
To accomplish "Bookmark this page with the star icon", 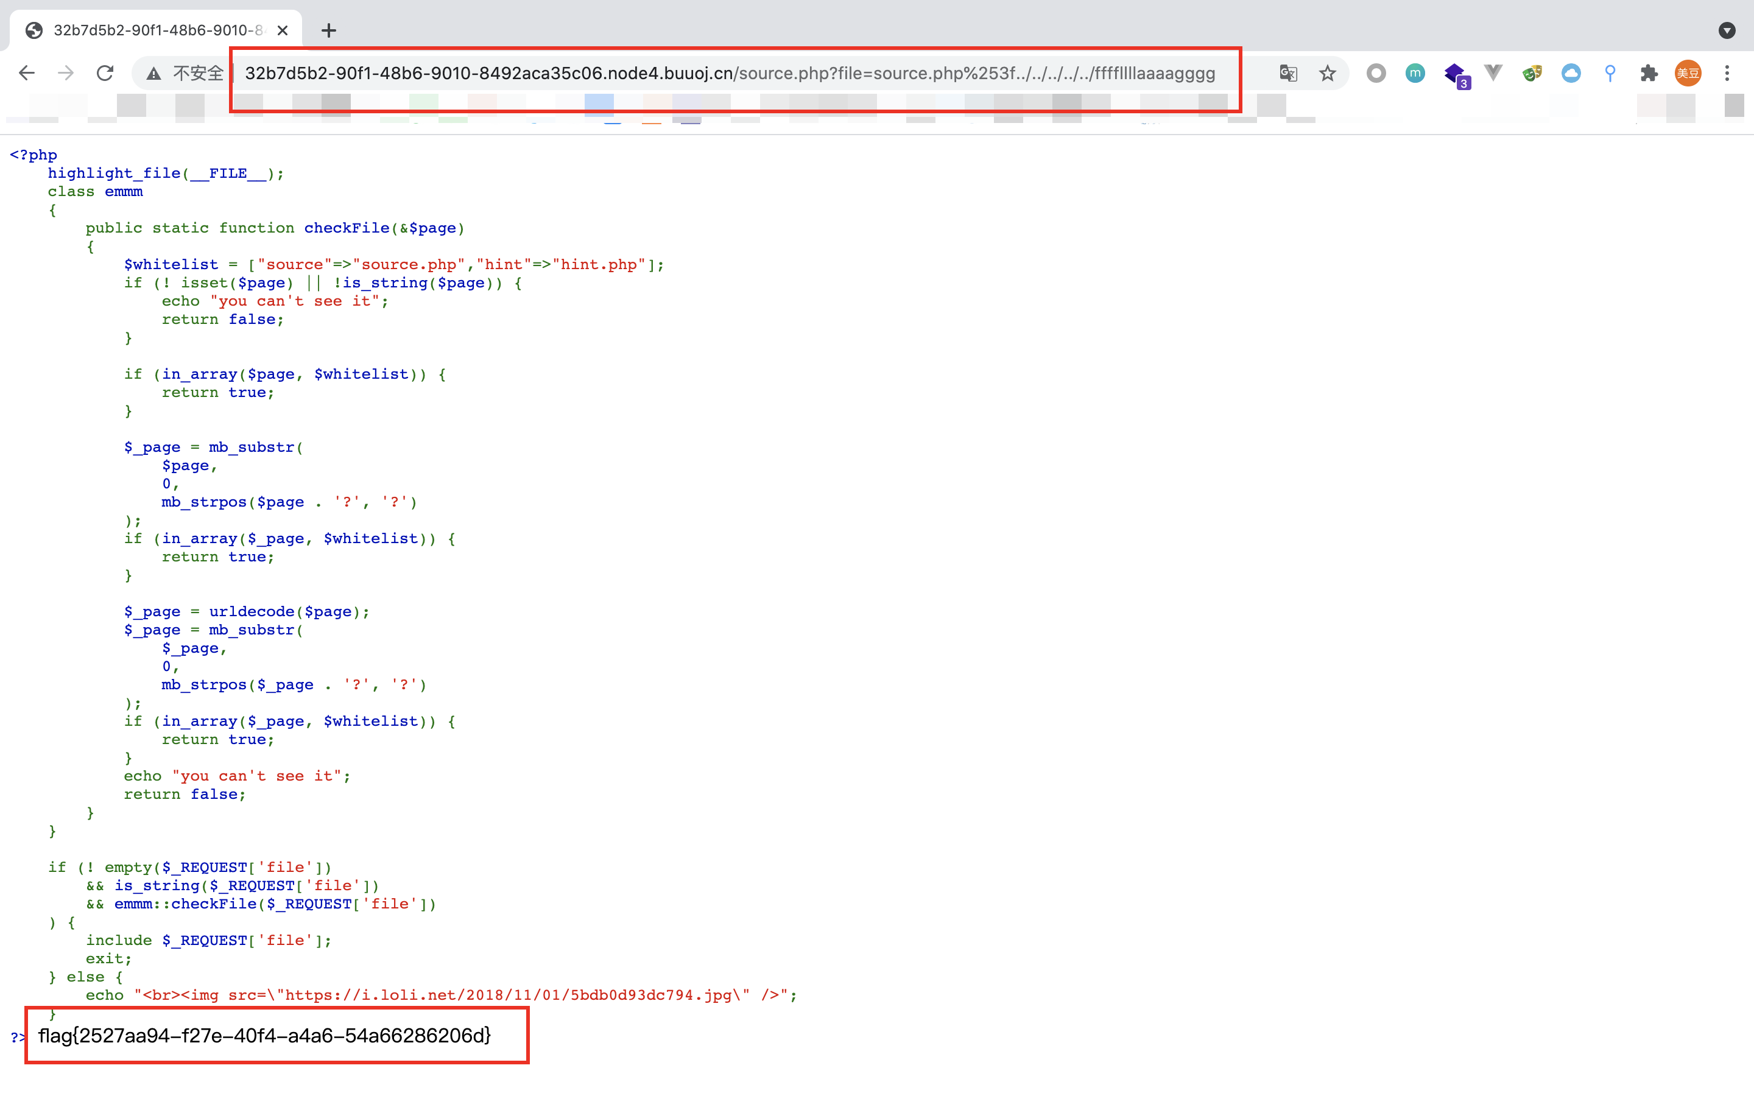I will pyautogui.click(x=1327, y=73).
